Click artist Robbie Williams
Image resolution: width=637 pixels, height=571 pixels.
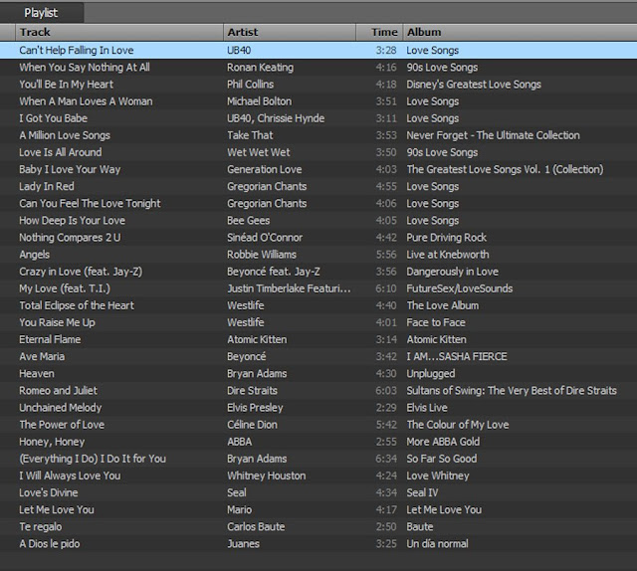pyautogui.click(x=262, y=255)
